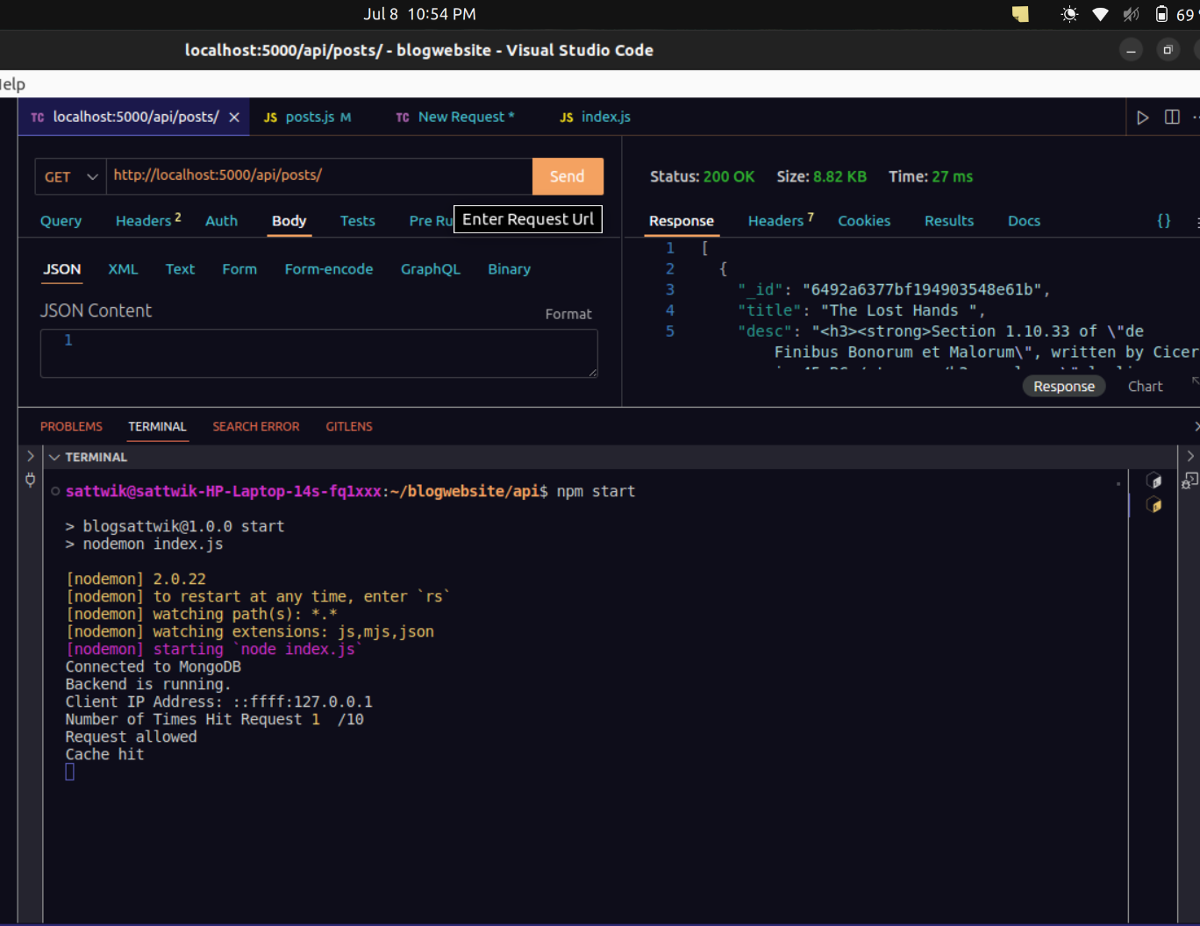Image resolution: width=1200 pixels, height=926 pixels.
Task: Click the JS icon of posts.js tab
Action: coord(270,118)
